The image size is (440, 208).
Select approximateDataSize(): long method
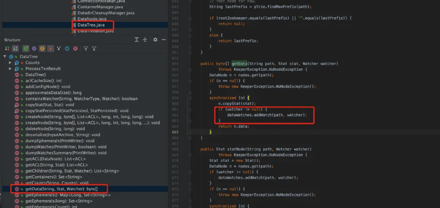click(x=54, y=93)
